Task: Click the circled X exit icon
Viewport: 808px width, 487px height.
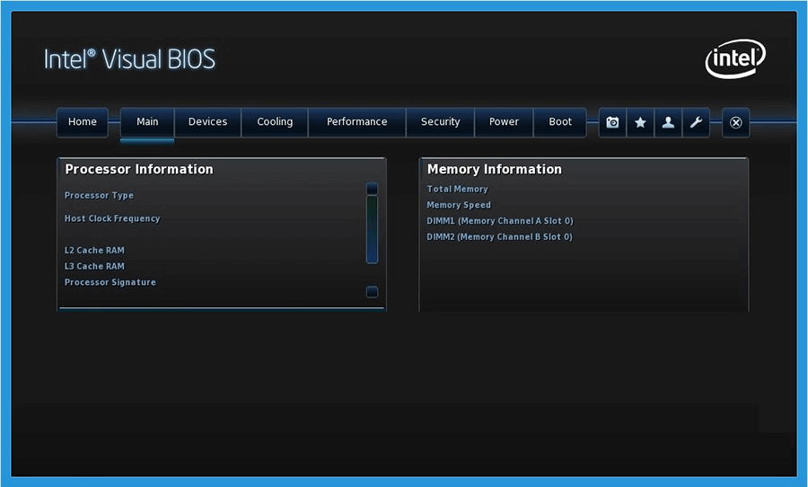Action: pos(735,122)
